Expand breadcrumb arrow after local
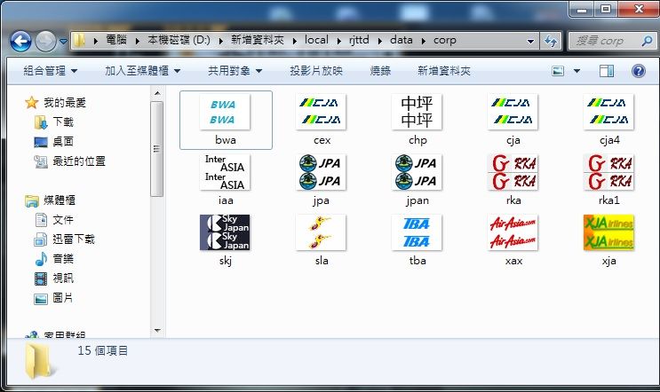This screenshot has width=660, height=392. (338, 41)
